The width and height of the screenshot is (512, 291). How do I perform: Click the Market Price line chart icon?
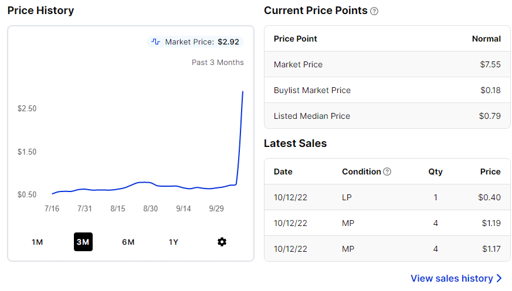(x=156, y=42)
